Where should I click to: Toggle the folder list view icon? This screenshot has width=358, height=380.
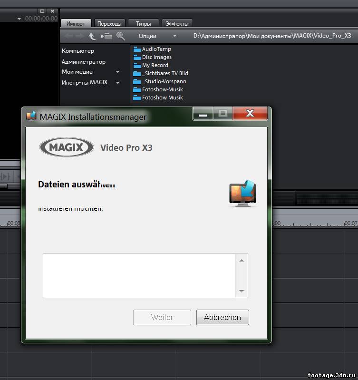pyautogui.click(x=107, y=36)
